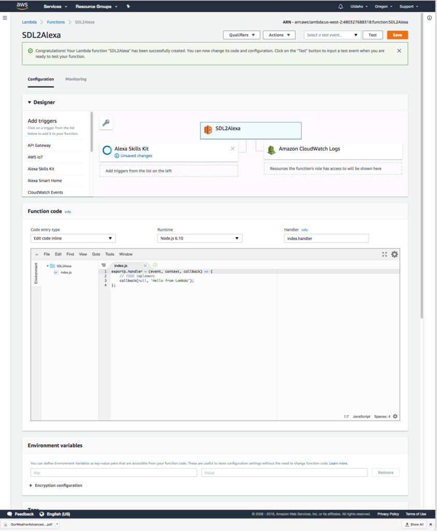Click the Unsaved changes info icon

(117, 156)
